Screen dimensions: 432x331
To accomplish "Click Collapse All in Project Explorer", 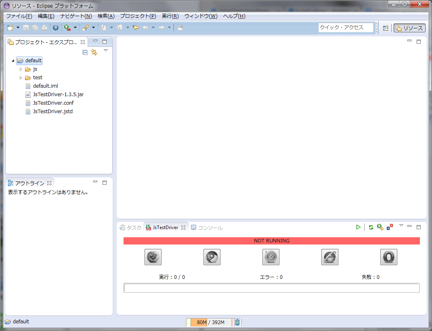I will [x=85, y=53].
